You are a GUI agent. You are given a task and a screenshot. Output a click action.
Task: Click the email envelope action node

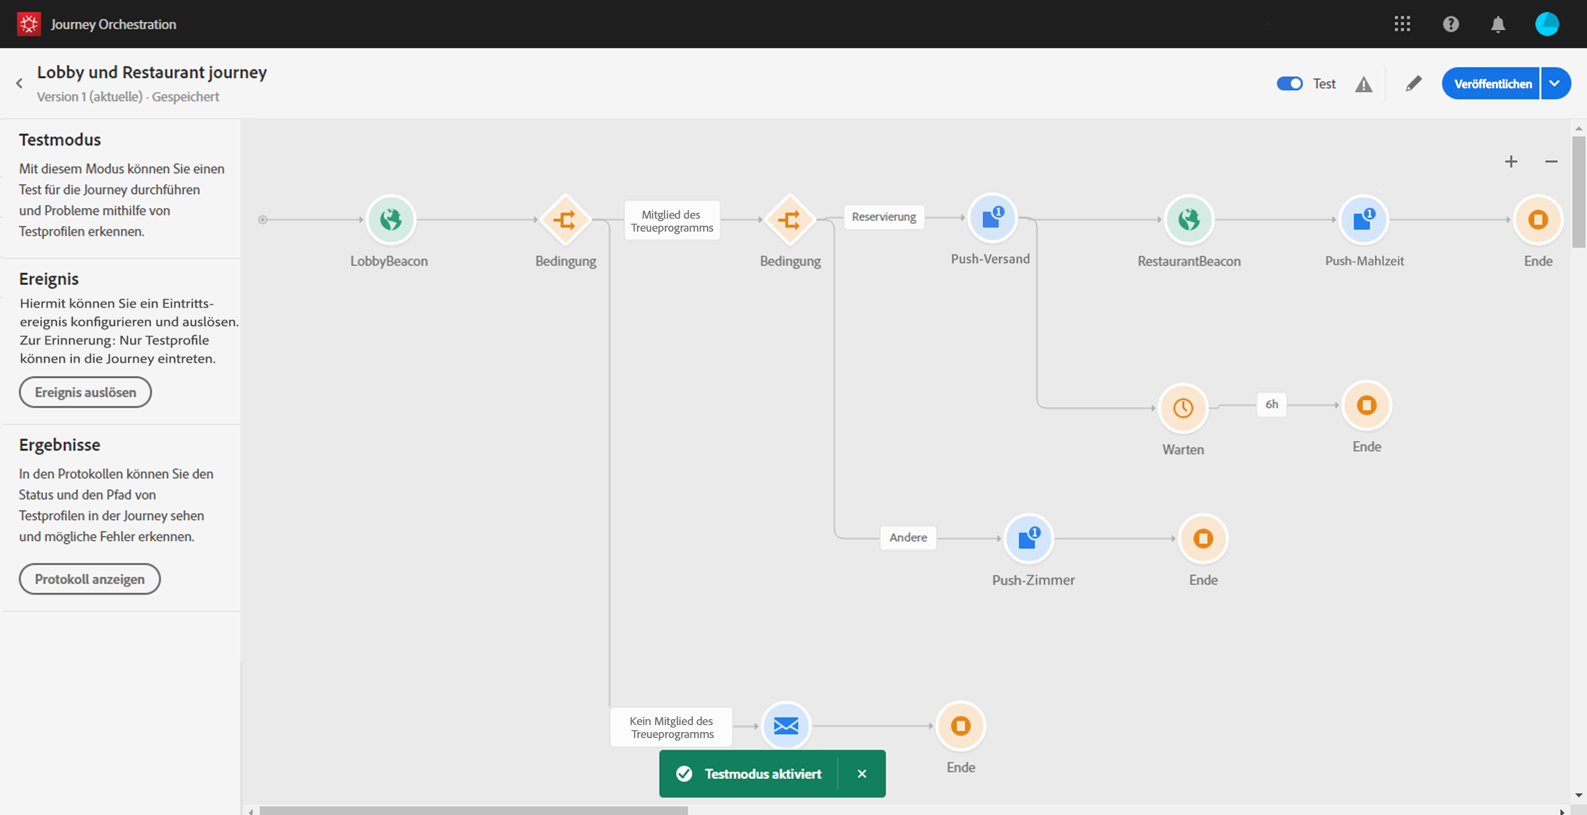point(786,726)
